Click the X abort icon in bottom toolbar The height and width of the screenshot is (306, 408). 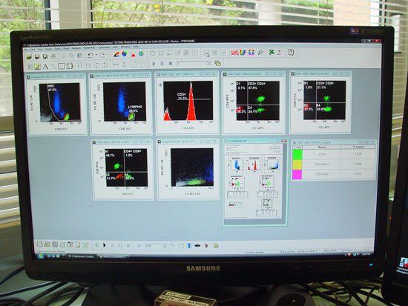coord(139,246)
